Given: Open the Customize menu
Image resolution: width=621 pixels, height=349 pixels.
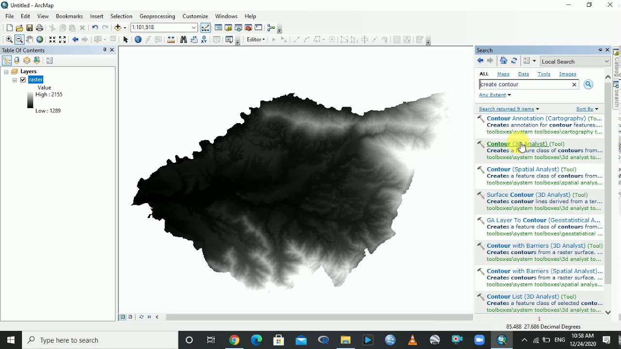Looking at the screenshot, I should pyautogui.click(x=195, y=16).
